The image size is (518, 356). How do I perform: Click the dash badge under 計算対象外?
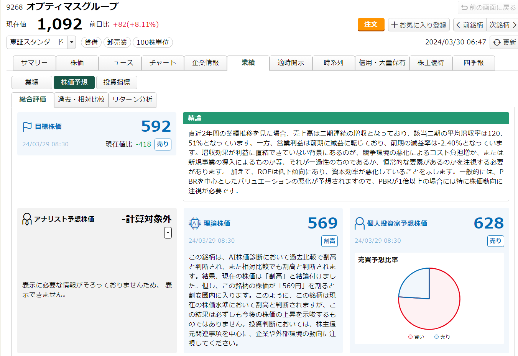pos(168,233)
